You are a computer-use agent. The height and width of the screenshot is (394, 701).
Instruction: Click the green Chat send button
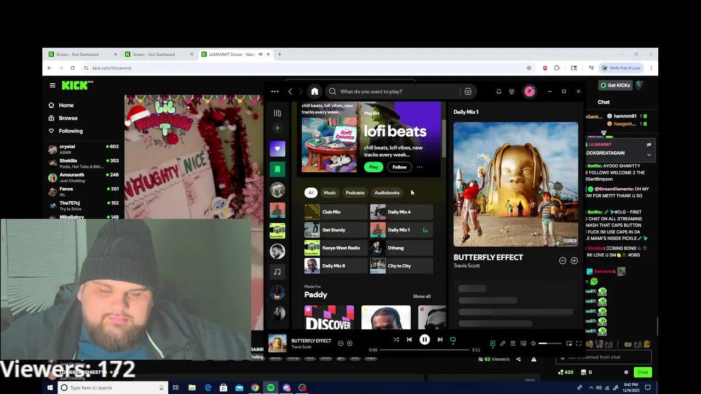coord(642,372)
